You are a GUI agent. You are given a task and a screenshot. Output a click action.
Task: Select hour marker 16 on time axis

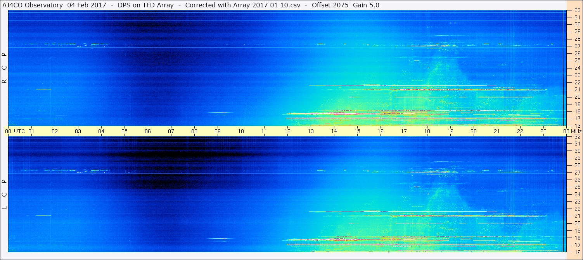[381, 131]
